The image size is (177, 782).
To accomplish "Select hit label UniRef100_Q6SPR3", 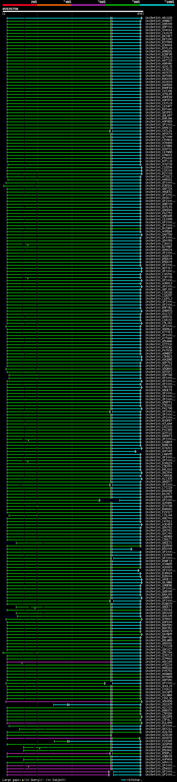I will [159, 112].
